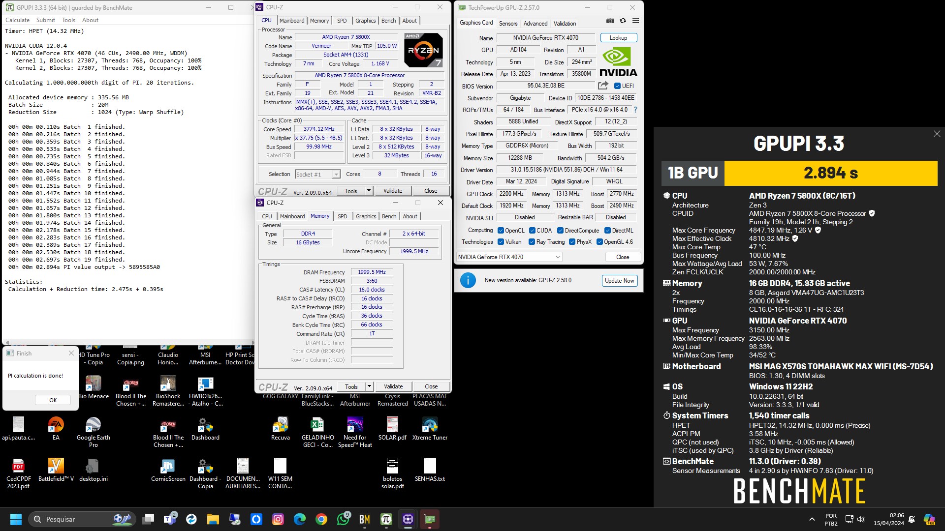Image resolution: width=945 pixels, height=531 pixels.
Task: Switch to the Sensors tab in GPU-Z
Action: click(x=508, y=23)
